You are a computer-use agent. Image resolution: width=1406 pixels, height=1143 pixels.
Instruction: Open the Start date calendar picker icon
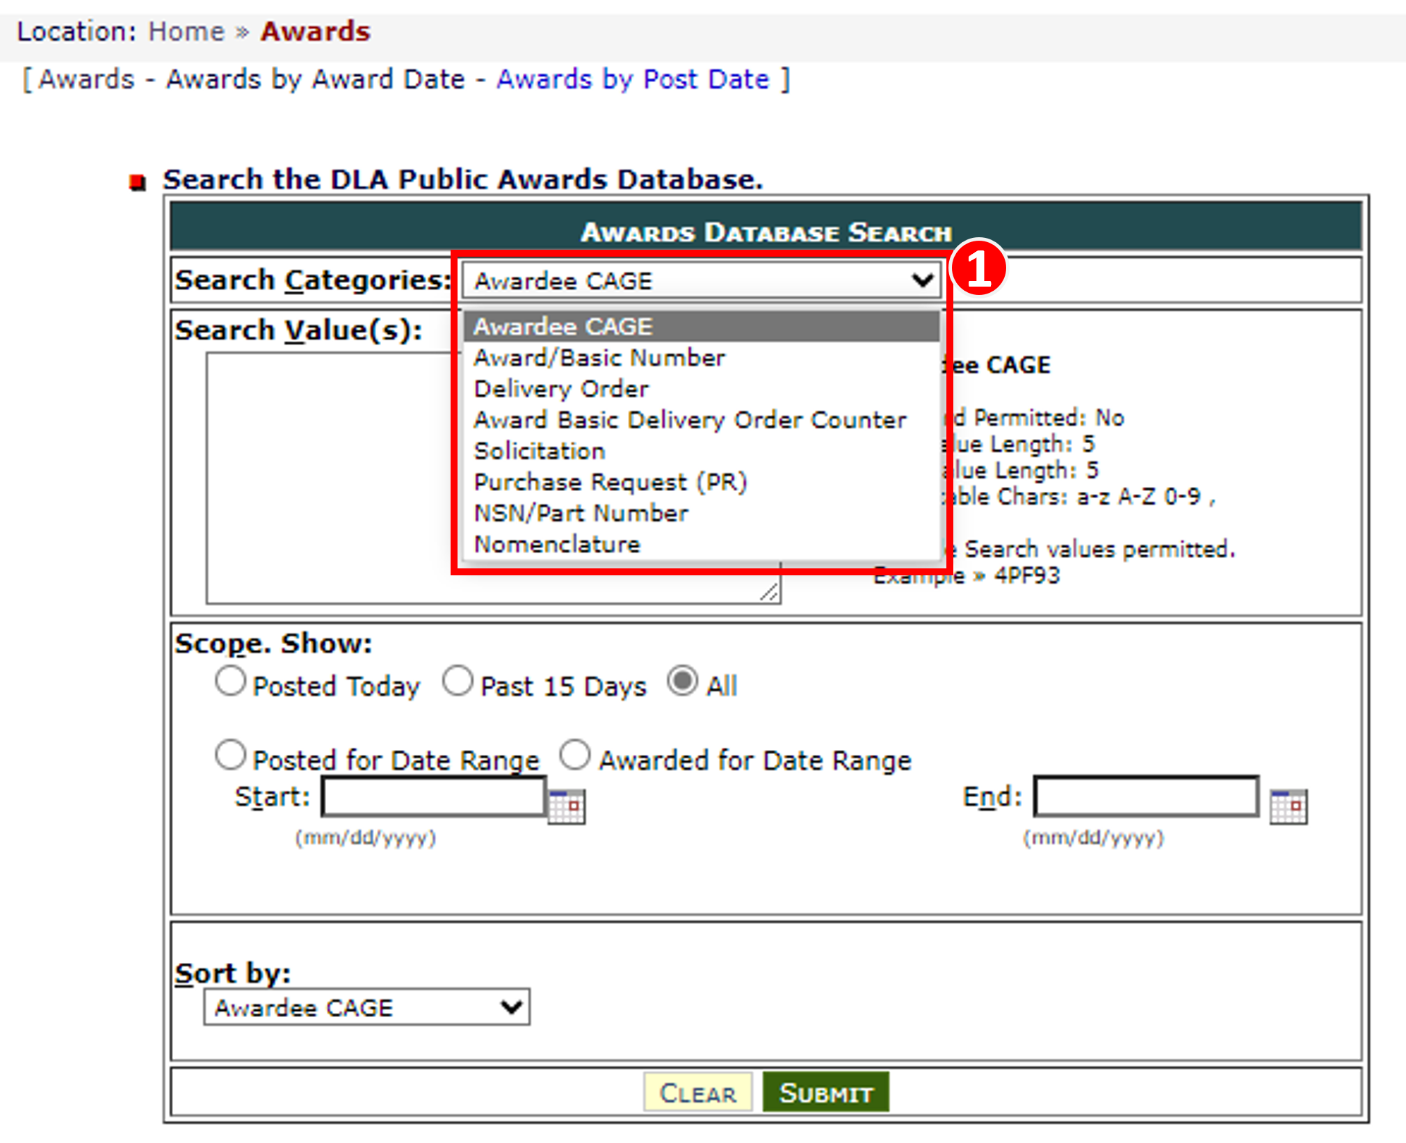coord(567,806)
